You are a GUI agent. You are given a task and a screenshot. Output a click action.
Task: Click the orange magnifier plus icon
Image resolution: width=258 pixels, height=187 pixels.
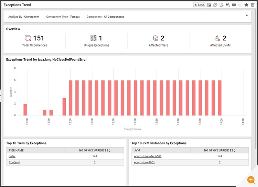click(251, 180)
